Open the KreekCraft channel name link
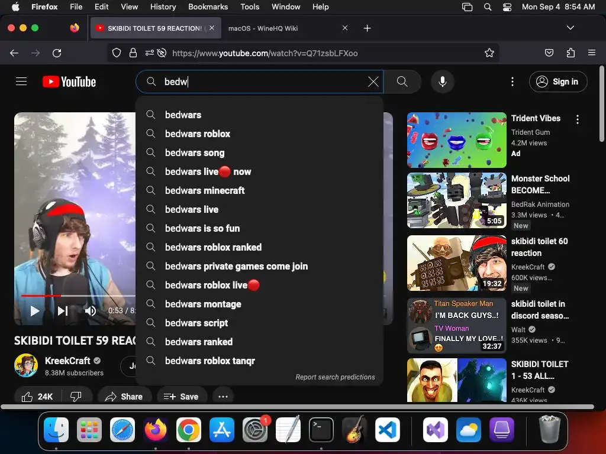This screenshot has height=454, width=606. [67, 361]
